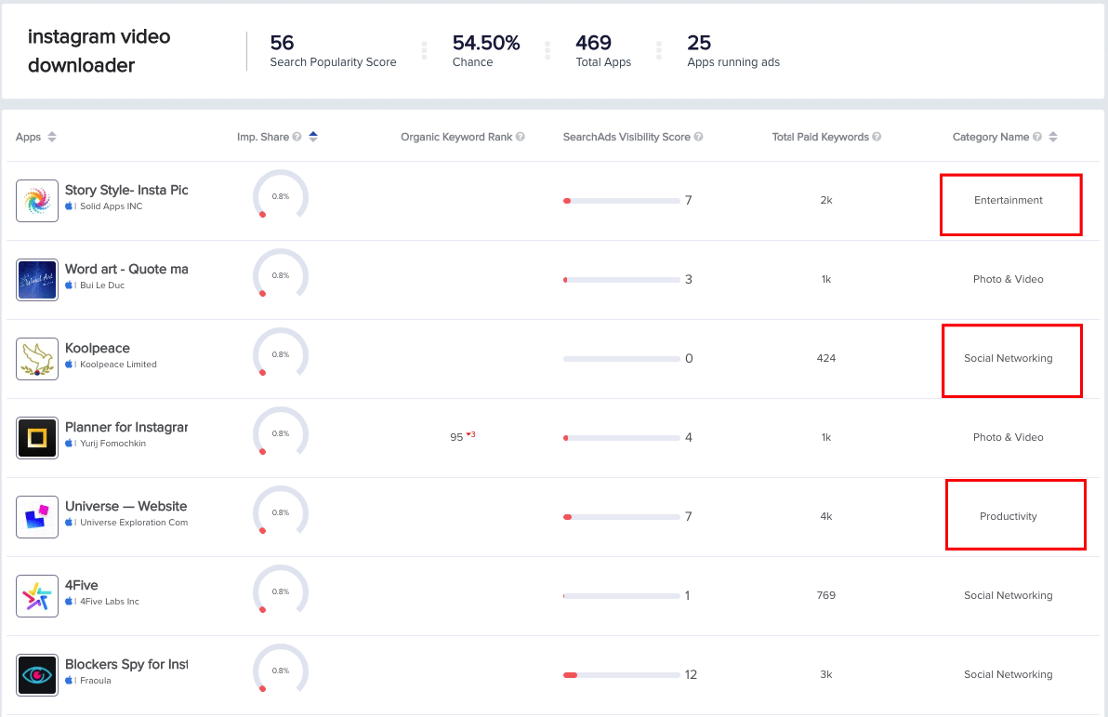Click the Entertainment category cell
This screenshot has height=717, width=1108.
pyautogui.click(x=1009, y=200)
